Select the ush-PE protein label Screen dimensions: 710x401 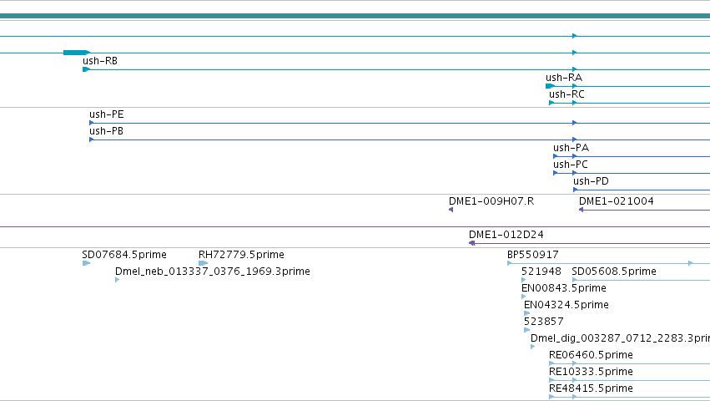click(107, 114)
